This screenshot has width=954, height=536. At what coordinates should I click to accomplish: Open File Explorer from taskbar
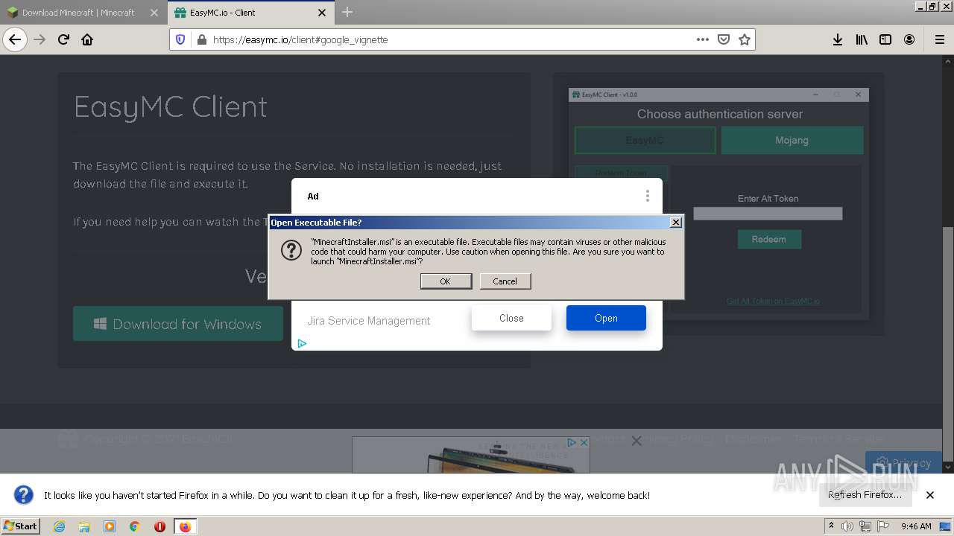[84, 526]
